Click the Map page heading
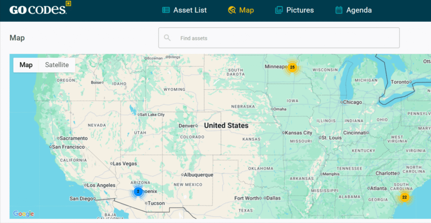Screen dimensions: 431x223 pos(17,38)
